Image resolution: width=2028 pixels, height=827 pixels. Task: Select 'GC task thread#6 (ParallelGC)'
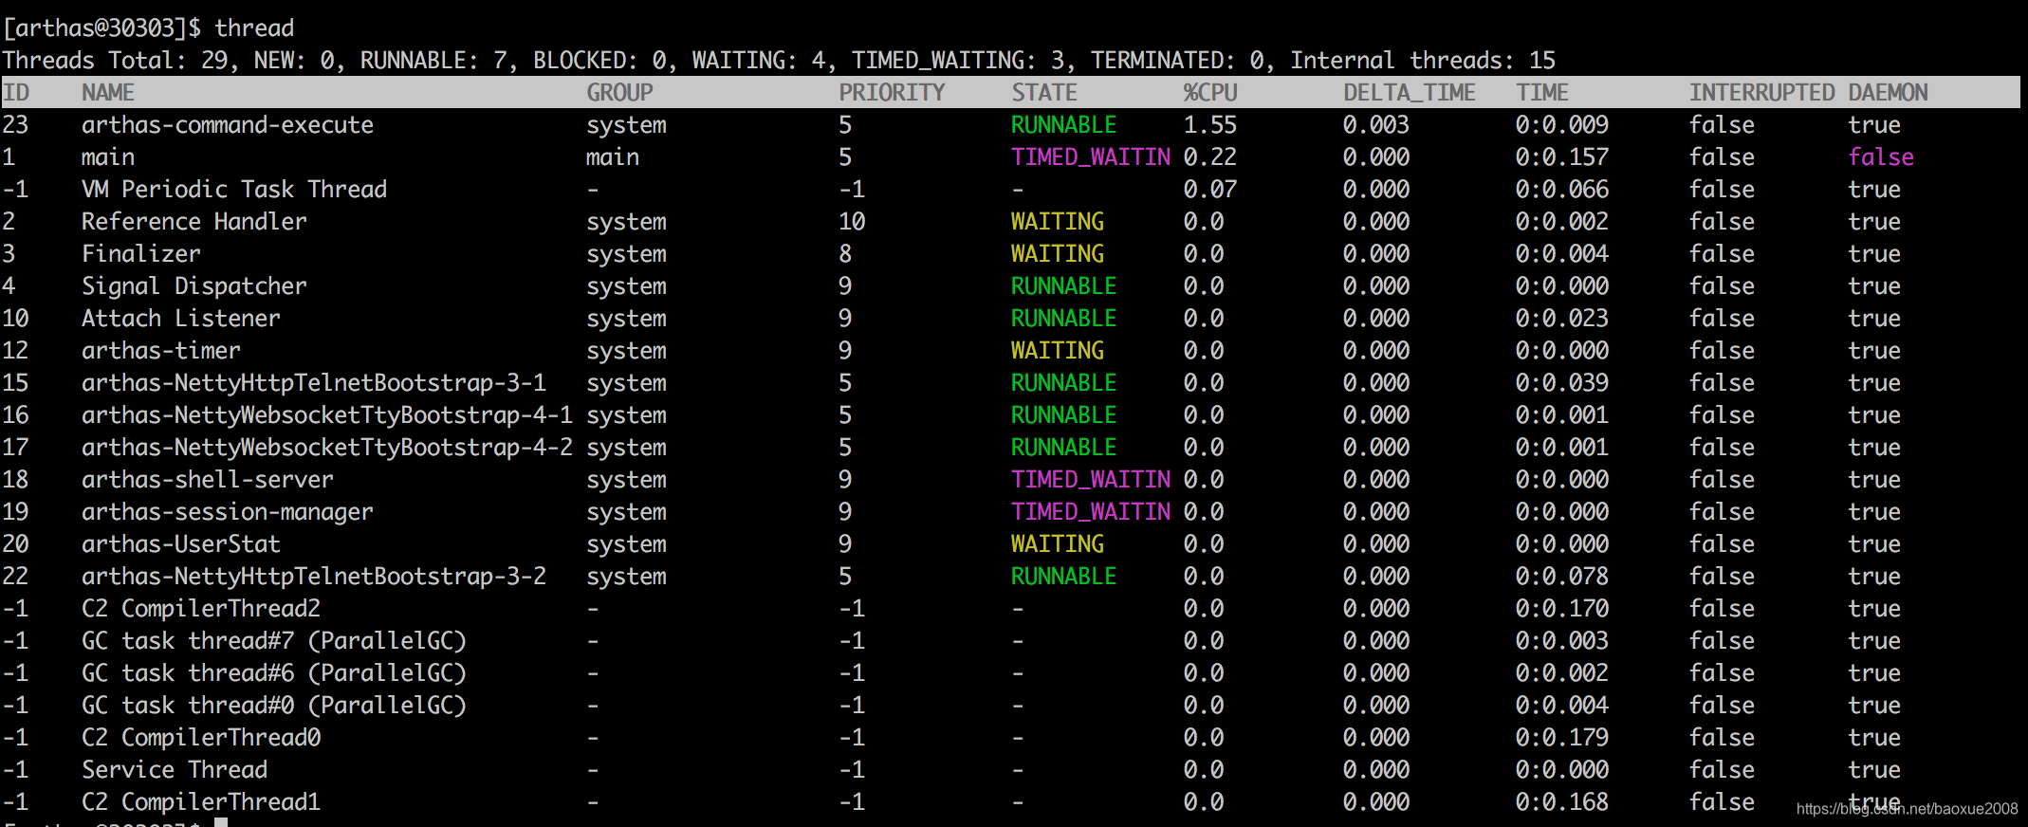[x=274, y=672]
